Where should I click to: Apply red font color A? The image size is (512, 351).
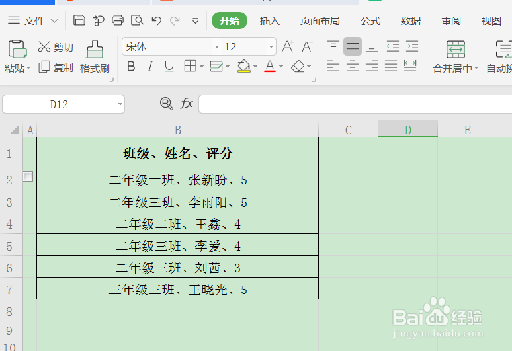(x=270, y=66)
